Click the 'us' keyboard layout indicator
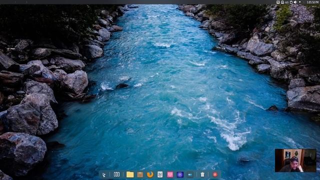The width and height of the screenshot is (320, 180). click(286, 2)
